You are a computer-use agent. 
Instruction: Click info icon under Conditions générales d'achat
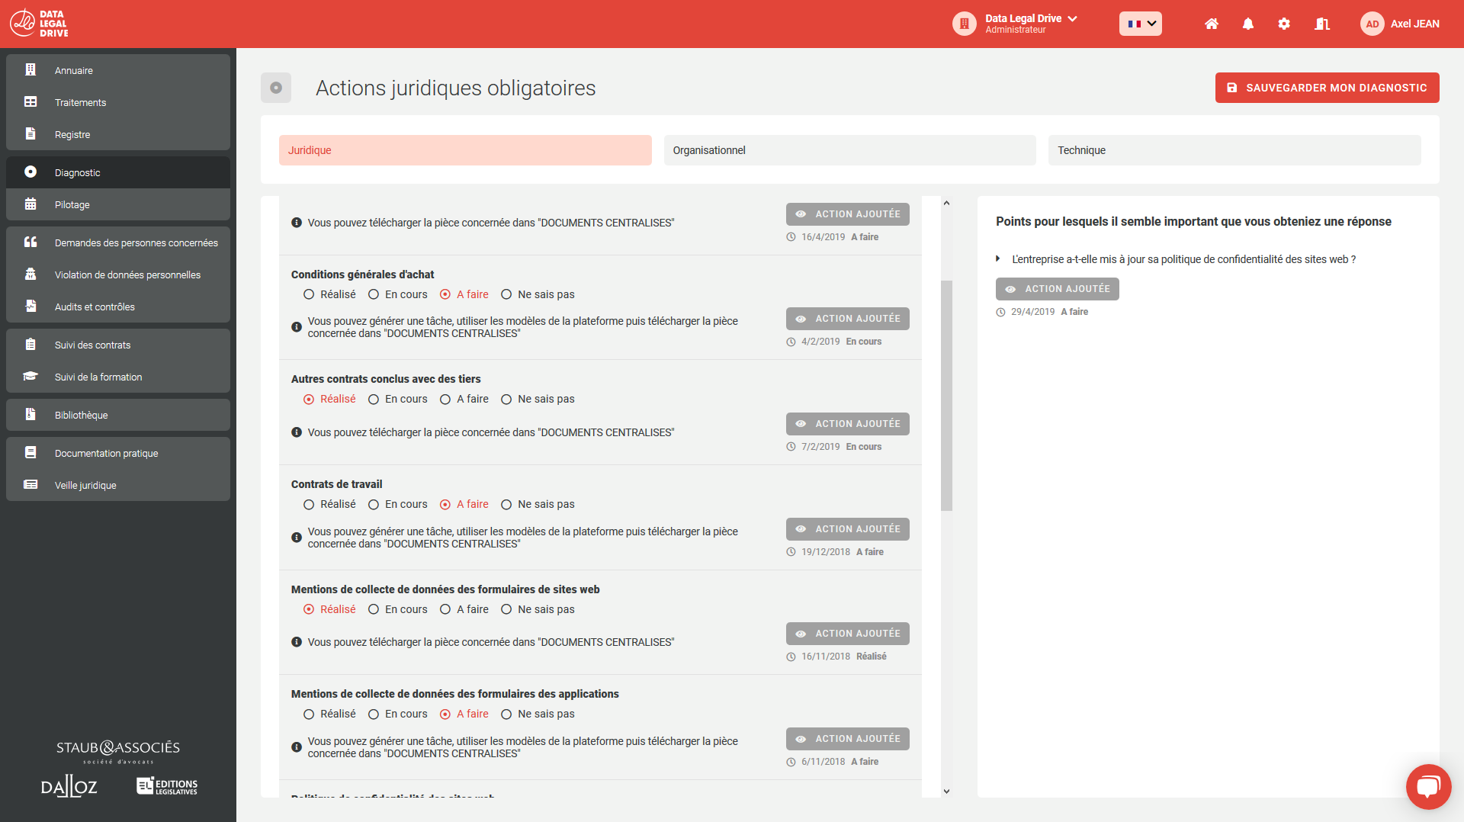pos(297,327)
